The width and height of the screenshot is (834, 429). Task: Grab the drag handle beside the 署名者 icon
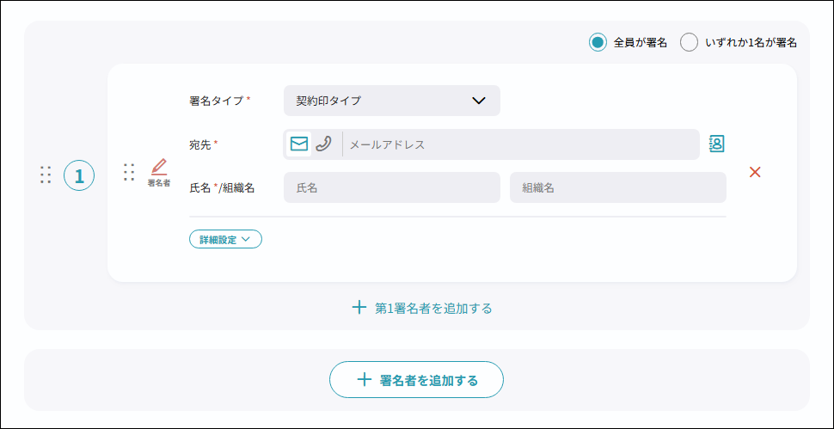click(129, 172)
